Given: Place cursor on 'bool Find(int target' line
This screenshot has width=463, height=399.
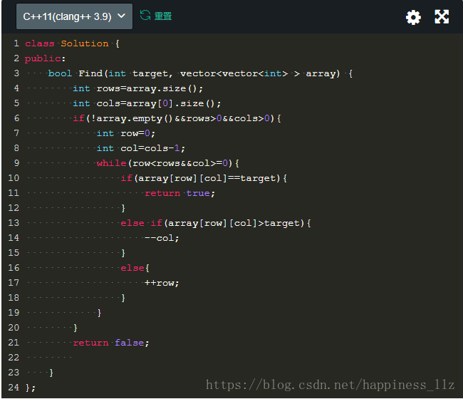Looking at the screenshot, I should (x=200, y=73).
